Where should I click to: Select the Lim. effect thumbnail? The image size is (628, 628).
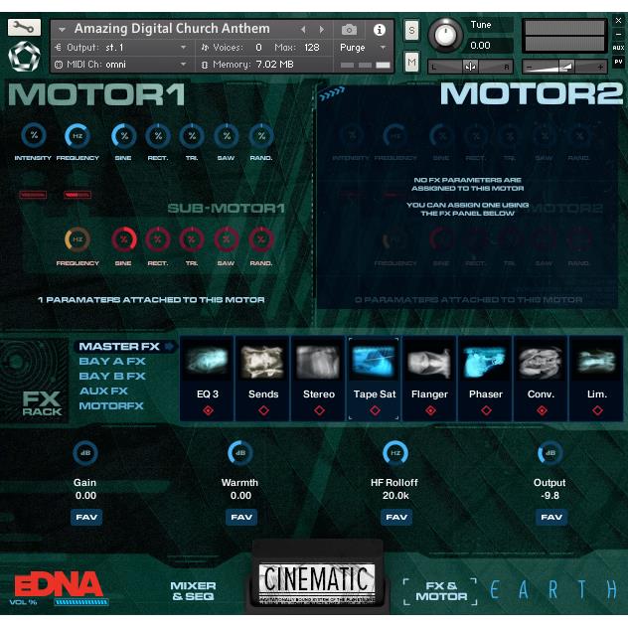click(596, 362)
